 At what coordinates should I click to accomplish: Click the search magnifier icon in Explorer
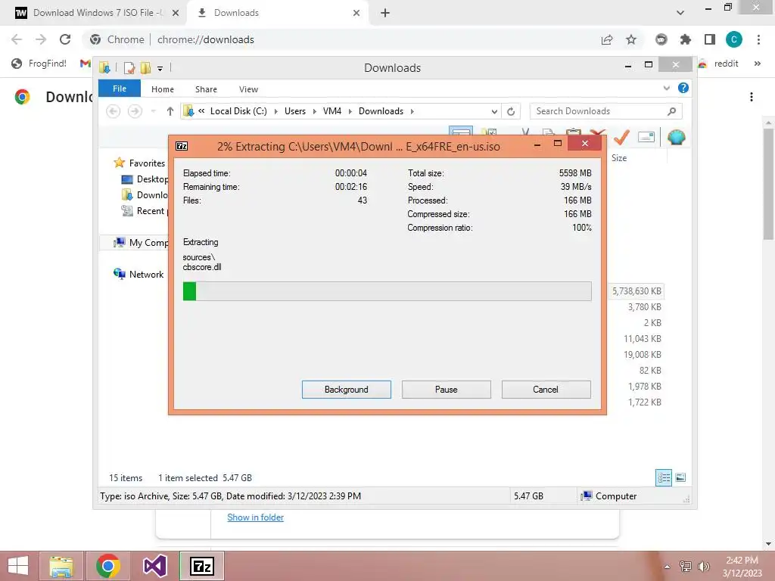[x=671, y=111]
